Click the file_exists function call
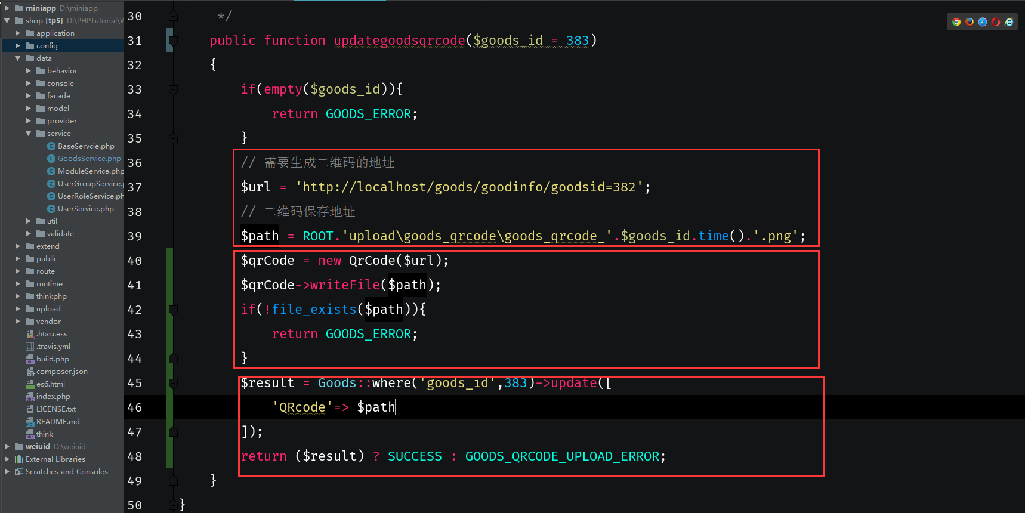1025x513 pixels. pos(314,310)
